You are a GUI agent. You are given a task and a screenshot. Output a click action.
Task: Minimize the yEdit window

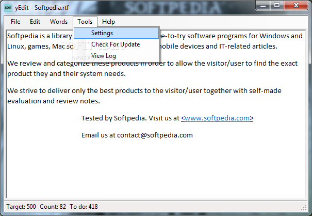pyautogui.click(x=263, y=6)
